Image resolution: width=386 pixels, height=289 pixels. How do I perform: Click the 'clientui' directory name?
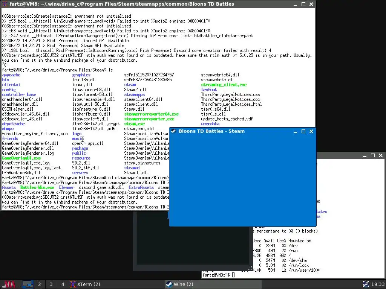11,85
